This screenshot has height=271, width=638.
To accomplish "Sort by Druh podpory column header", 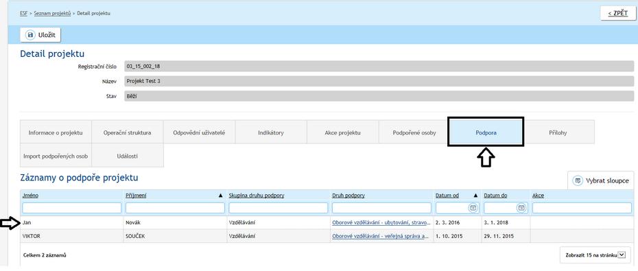I will tap(348, 196).
